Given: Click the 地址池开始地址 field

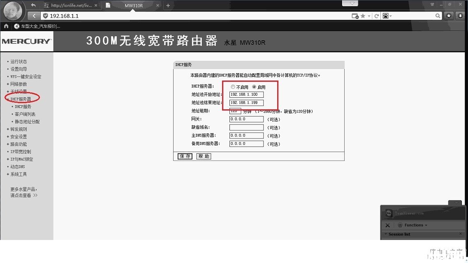Looking at the screenshot, I should [246, 95].
